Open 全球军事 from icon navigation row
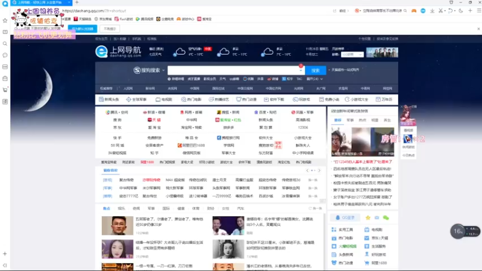Screen dimensions: 482x271 pos(137,99)
